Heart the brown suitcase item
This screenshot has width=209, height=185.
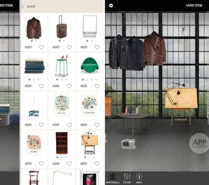point(69,47)
